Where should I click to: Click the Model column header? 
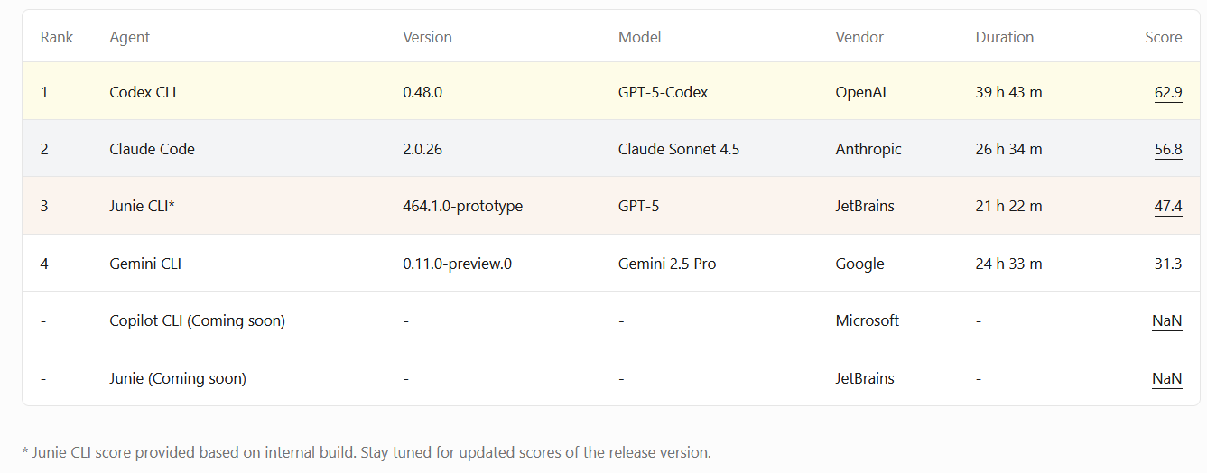point(639,37)
